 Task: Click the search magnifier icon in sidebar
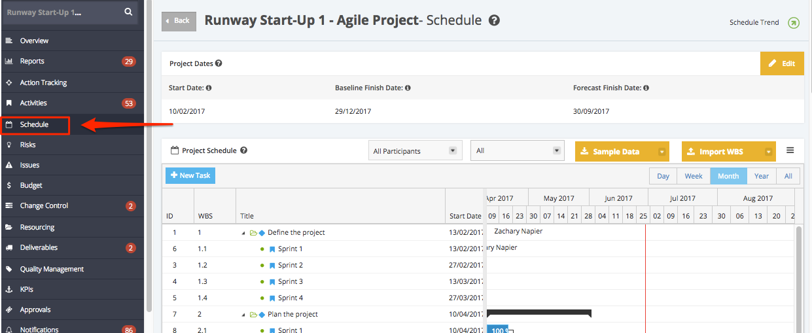click(x=128, y=12)
